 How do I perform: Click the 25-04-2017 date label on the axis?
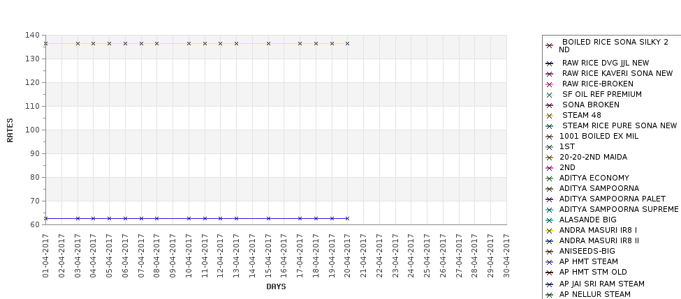pyautogui.click(x=427, y=256)
